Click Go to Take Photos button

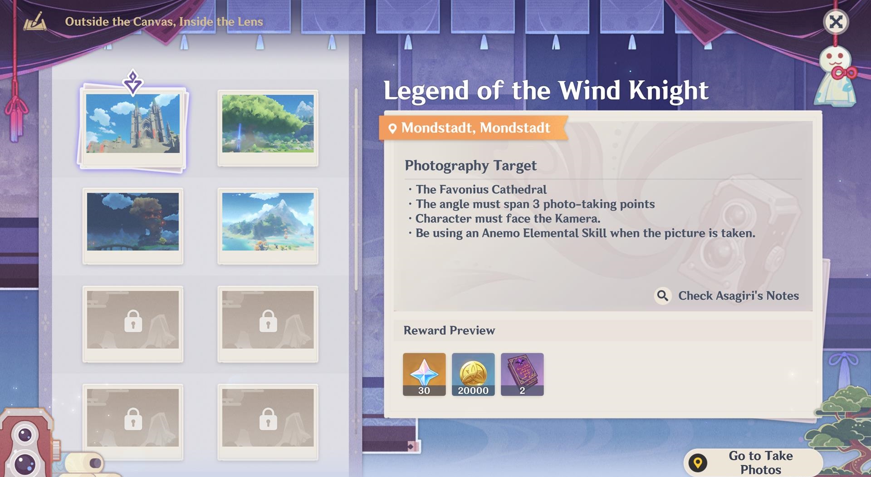tap(753, 462)
